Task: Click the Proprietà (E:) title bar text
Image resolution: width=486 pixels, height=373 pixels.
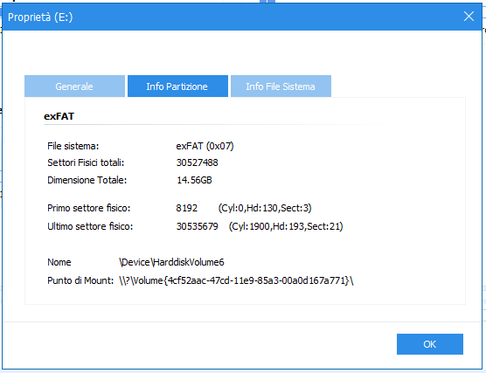Action: (x=40, y=17)
